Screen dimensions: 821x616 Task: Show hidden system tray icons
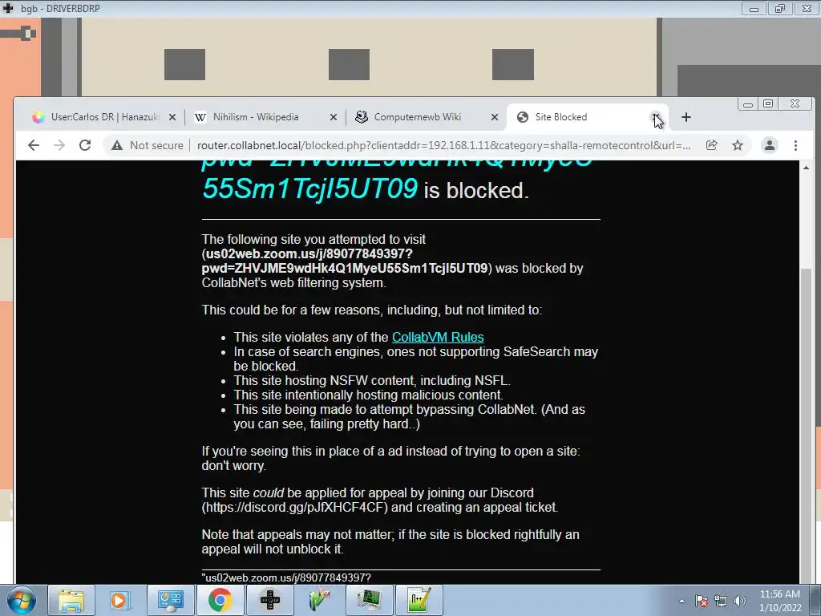pyautogui.click(x=681, y=601)
